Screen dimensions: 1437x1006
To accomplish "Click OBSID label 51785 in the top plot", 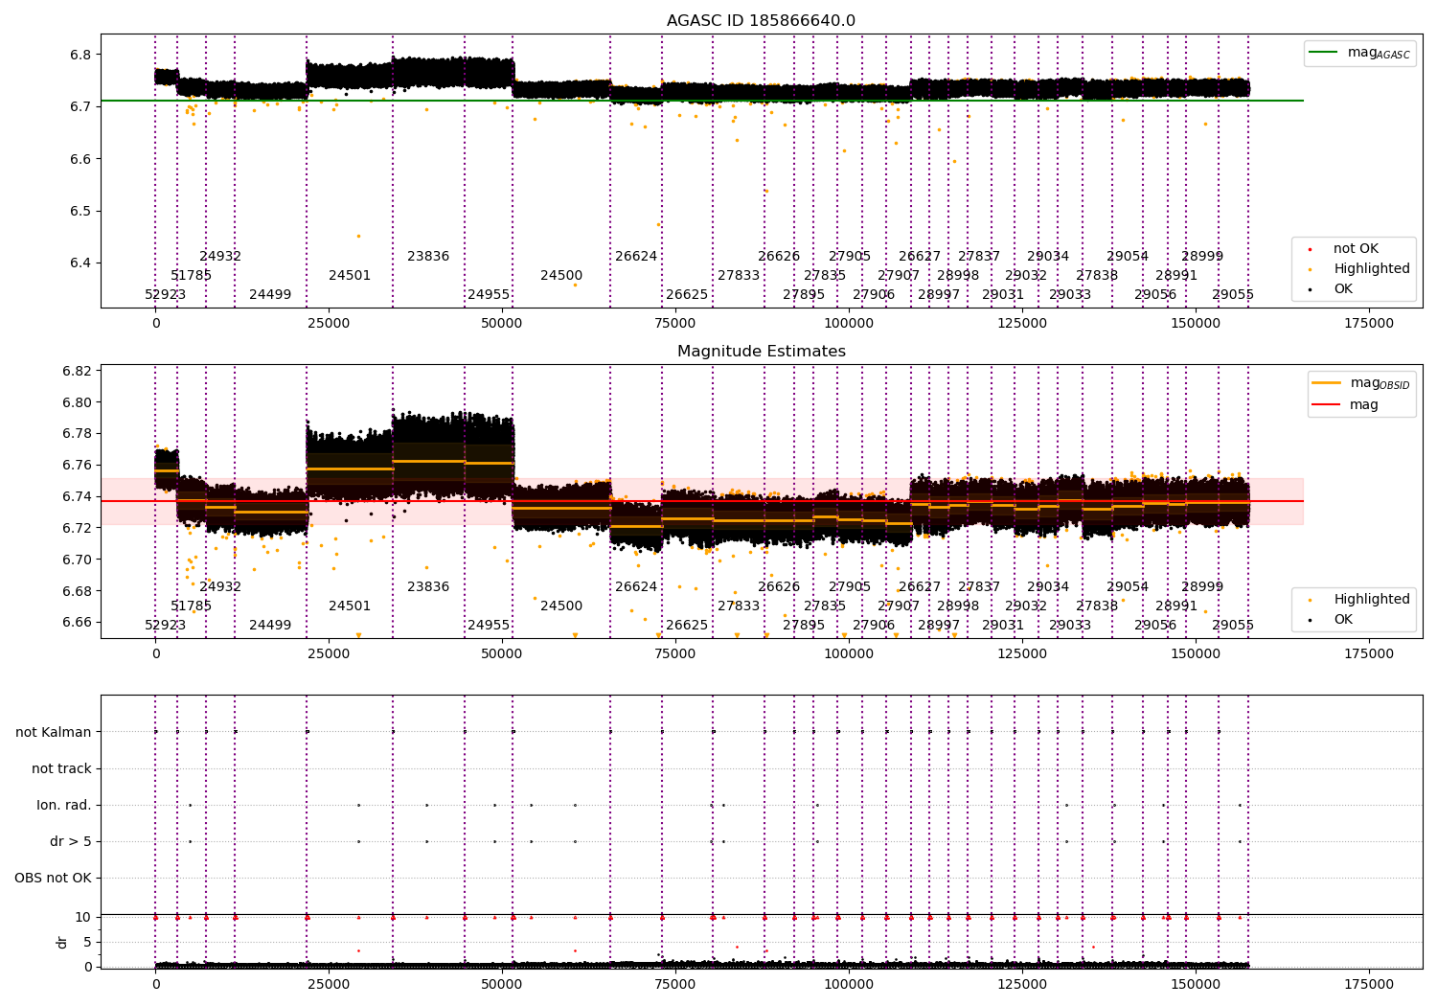I will click(x=192, y=276).
